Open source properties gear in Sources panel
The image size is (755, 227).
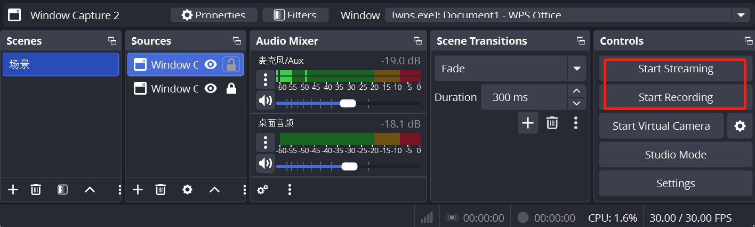click(187, 190)
